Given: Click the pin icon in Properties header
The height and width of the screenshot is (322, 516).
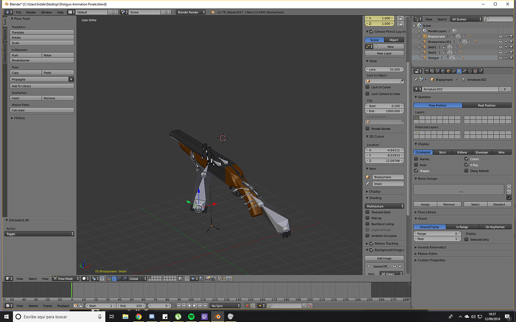Looking at the screenshot, I should point(416,79).
